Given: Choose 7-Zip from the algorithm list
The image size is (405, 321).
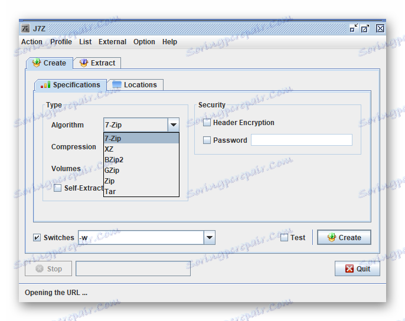Looking at the screenshot, I should [x=141, y=139].
